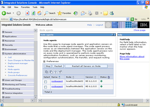Open the address bar dropdown arrow
150x107 pixels.
coord(127,19)
